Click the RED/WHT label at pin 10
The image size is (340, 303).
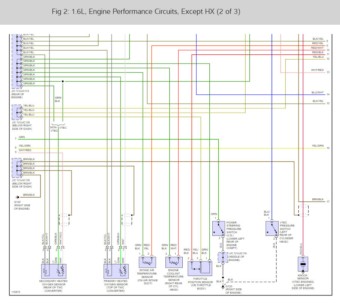click(318, 48)
